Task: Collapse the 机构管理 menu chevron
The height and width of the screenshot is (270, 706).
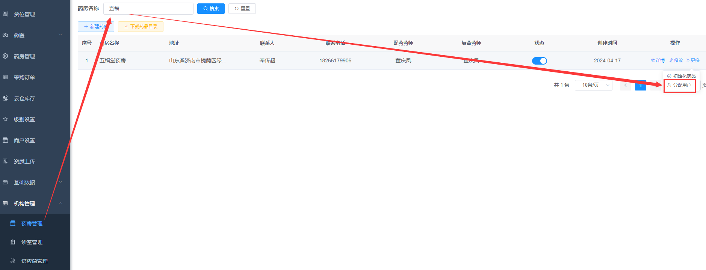Action: coord(60,203)
